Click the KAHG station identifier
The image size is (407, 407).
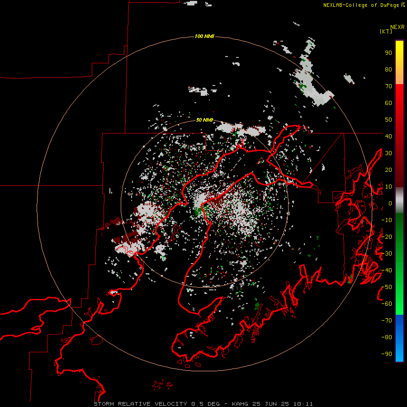pos(240,404)
